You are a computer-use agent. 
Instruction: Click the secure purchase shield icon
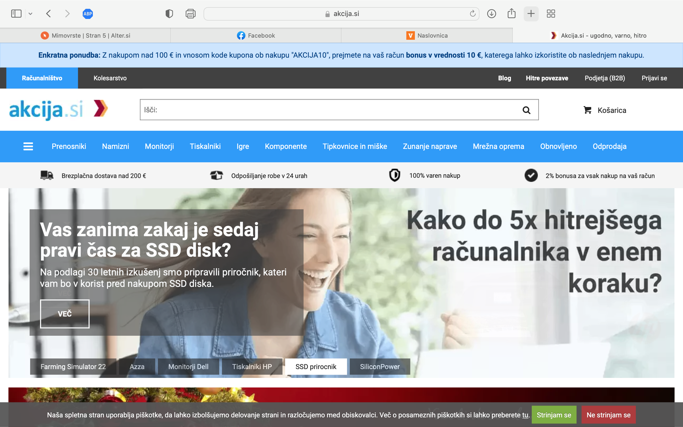pos(395,175)
